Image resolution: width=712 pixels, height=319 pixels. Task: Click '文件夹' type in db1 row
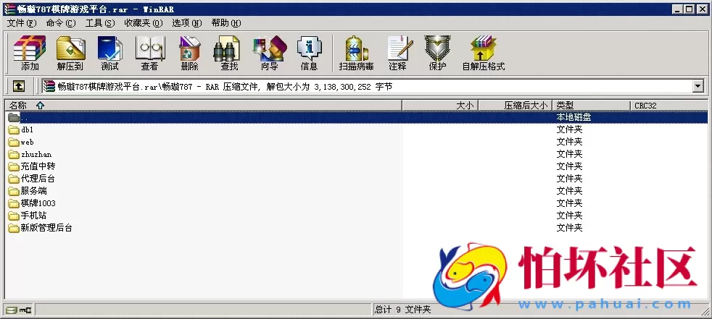coord(569,130)
